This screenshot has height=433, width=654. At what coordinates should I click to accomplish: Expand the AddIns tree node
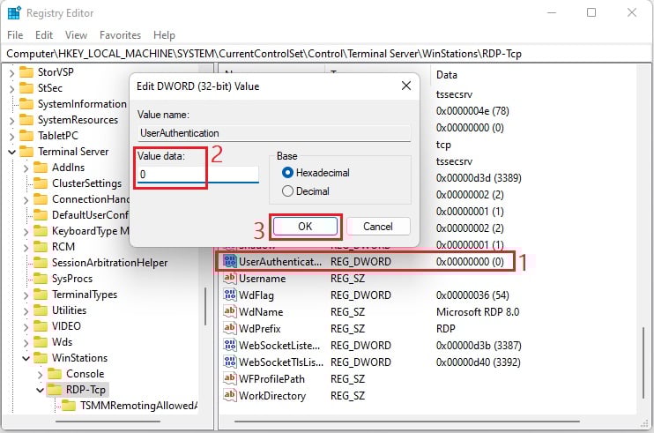click(26, 168)
